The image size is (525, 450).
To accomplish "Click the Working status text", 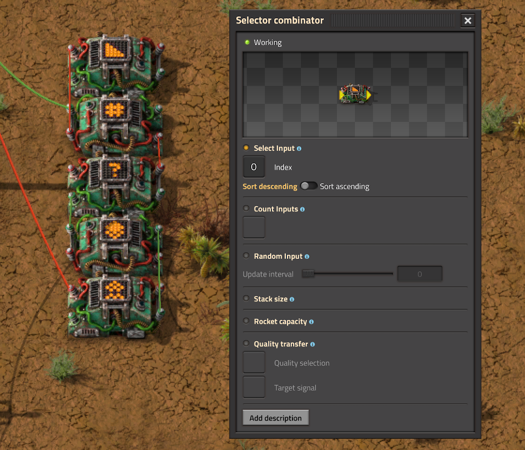I will (268, 43).
